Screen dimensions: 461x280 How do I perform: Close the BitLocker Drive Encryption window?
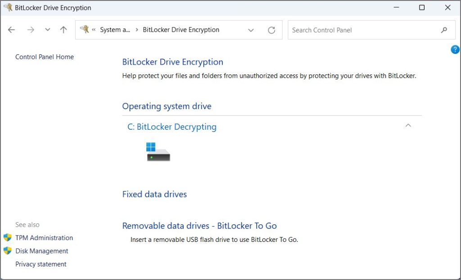(x=447, y=7)
